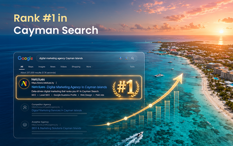Click the magnifying glass search icon

point(133,58)
